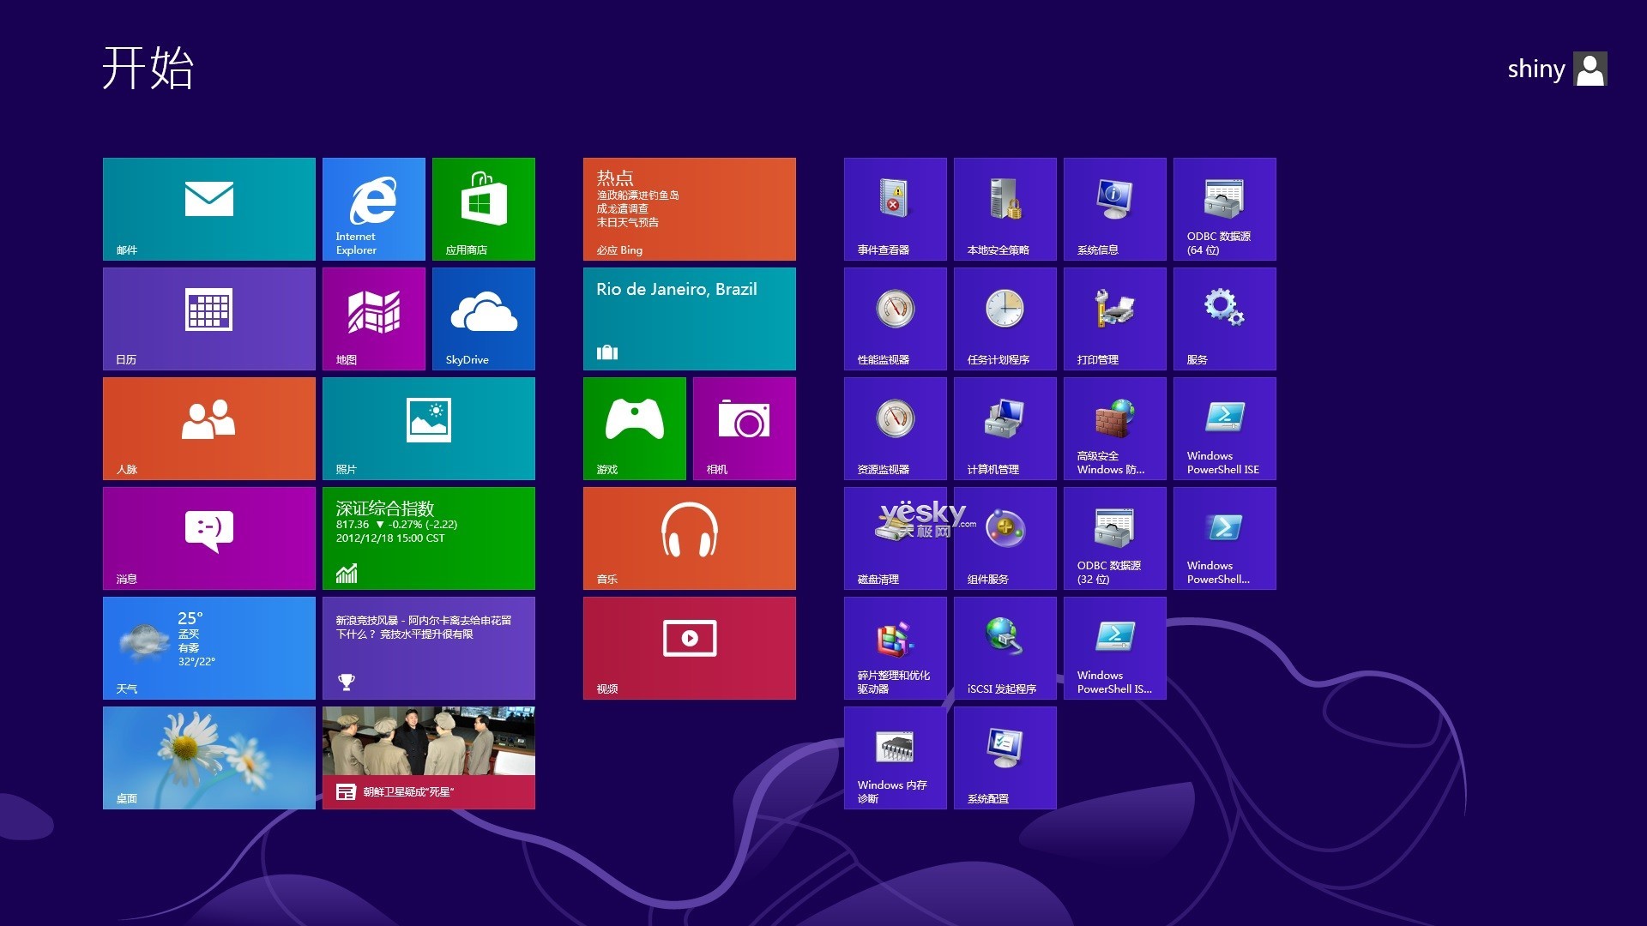This screenshot has height=926, width=1647.
Task: Launch Windows PowerShell ISE tile
Action: (1224, 428)
